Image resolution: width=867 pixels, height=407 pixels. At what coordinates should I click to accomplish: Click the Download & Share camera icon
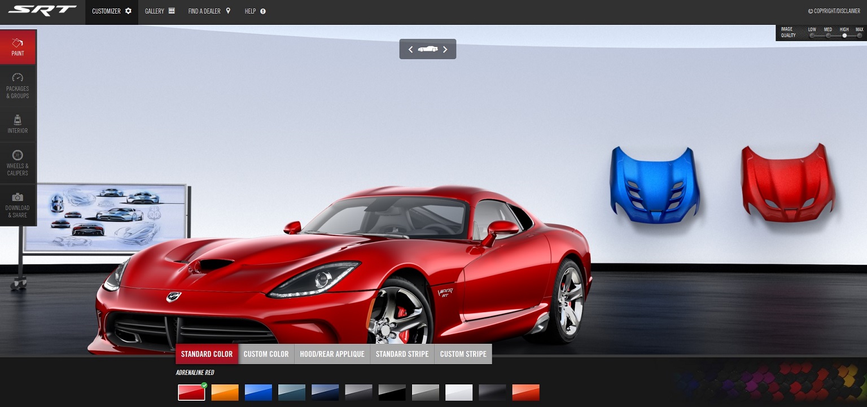click(17, 197)
